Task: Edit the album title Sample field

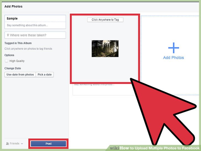Action: (35, 19)
